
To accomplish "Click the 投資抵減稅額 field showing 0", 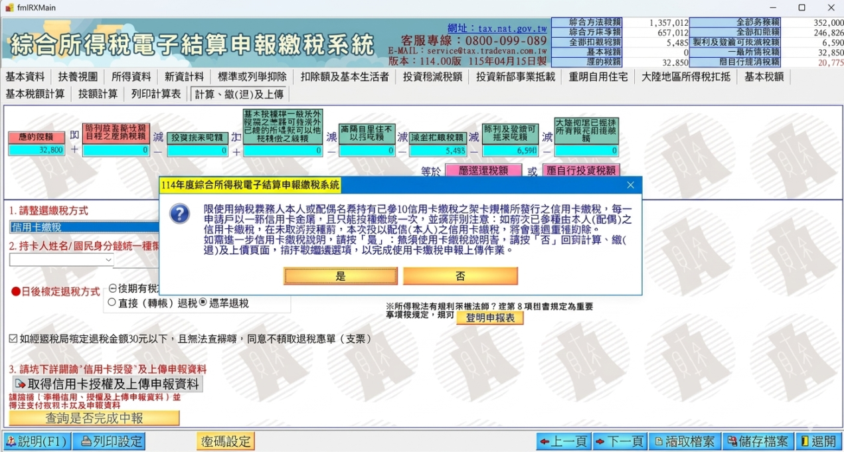I will (197, 151).
